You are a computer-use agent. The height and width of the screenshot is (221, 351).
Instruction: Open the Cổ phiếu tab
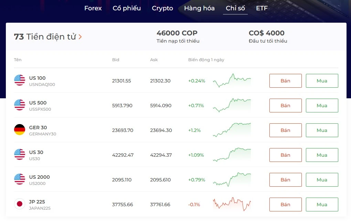click(127, 8)
